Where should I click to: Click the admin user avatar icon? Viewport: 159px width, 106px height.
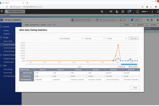138,11
